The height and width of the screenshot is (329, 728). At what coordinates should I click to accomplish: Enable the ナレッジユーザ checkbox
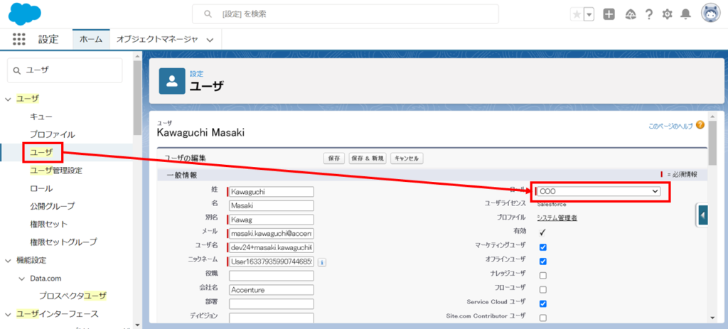click(x=542, y=276)
